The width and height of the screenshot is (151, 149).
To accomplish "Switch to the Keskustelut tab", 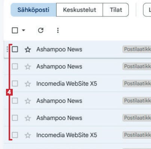I will [x=79, y=10].
